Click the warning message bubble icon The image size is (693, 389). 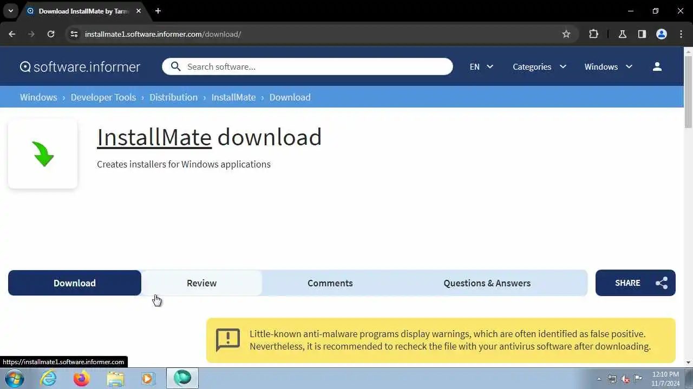227,340
